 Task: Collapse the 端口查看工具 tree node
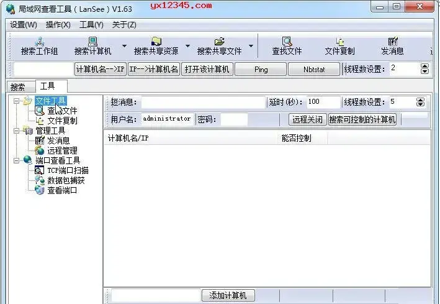click(x=17, y=160)
